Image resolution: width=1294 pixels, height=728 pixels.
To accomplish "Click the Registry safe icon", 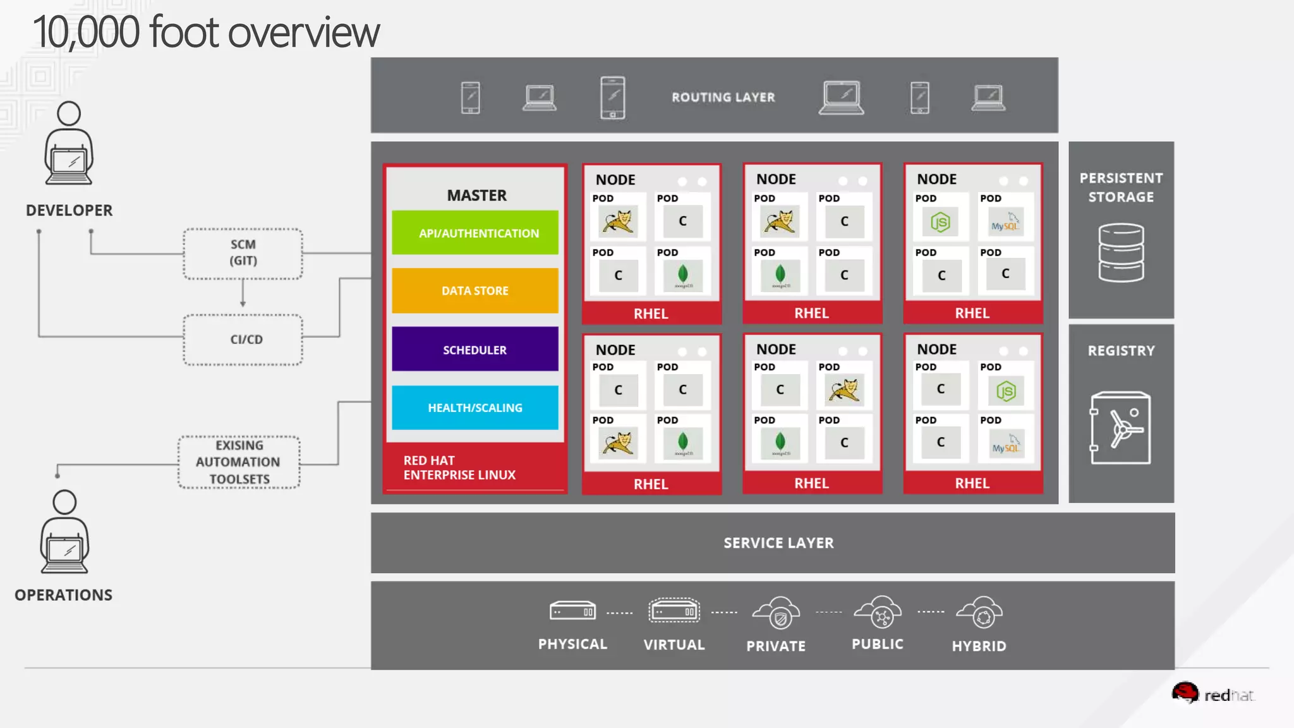I will [1120, 428].
